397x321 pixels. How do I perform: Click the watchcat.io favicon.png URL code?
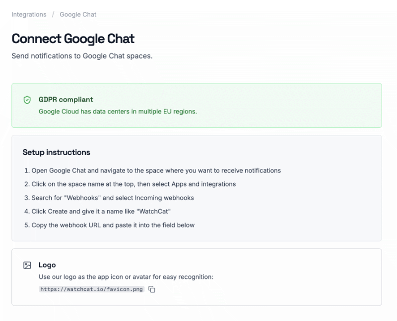click(x=91, y=289)
